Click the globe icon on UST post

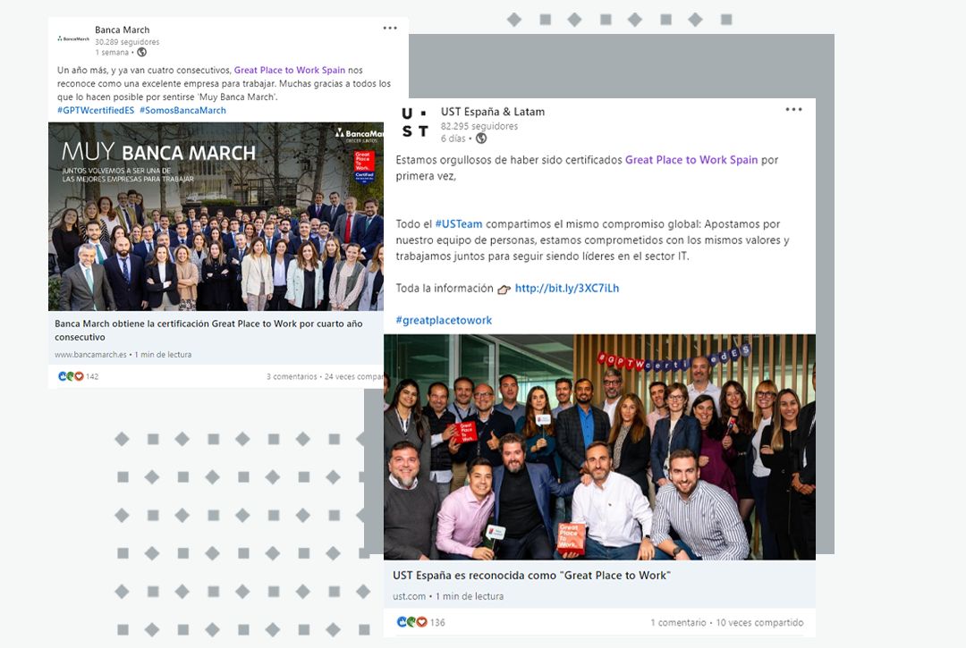[x=481, y=139]
